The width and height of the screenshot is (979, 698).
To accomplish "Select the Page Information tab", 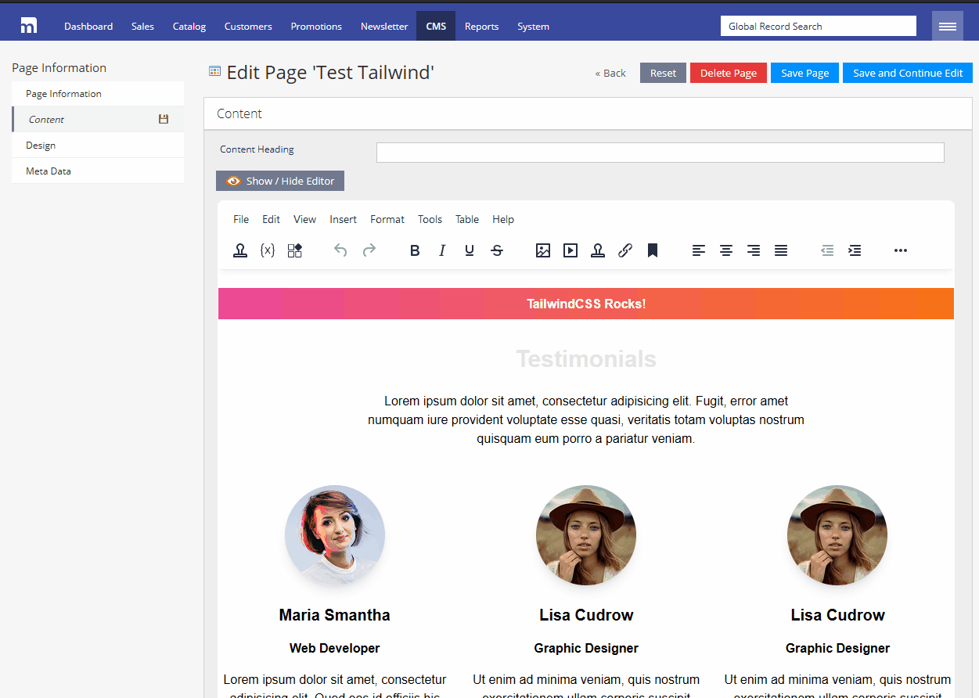I will click(x=98, y=94).
